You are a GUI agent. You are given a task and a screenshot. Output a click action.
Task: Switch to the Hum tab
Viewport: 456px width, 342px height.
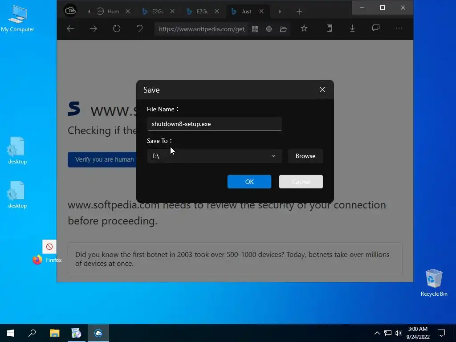point(114,11)
